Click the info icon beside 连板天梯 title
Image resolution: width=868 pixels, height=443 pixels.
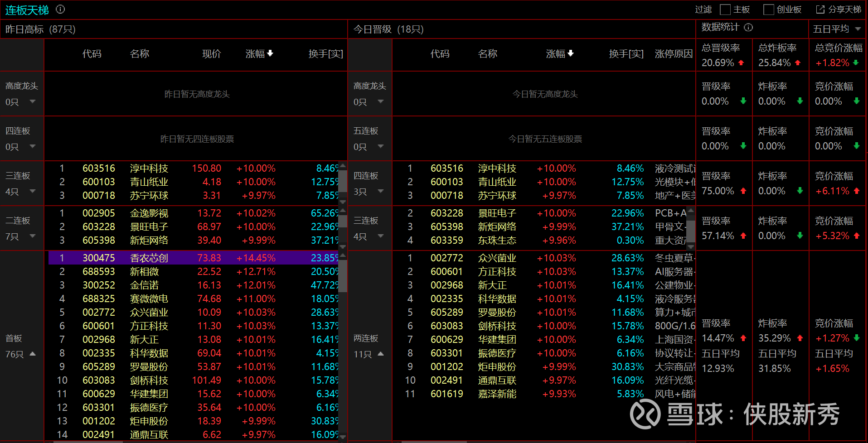pyautogui.click(x=60, y=9)
